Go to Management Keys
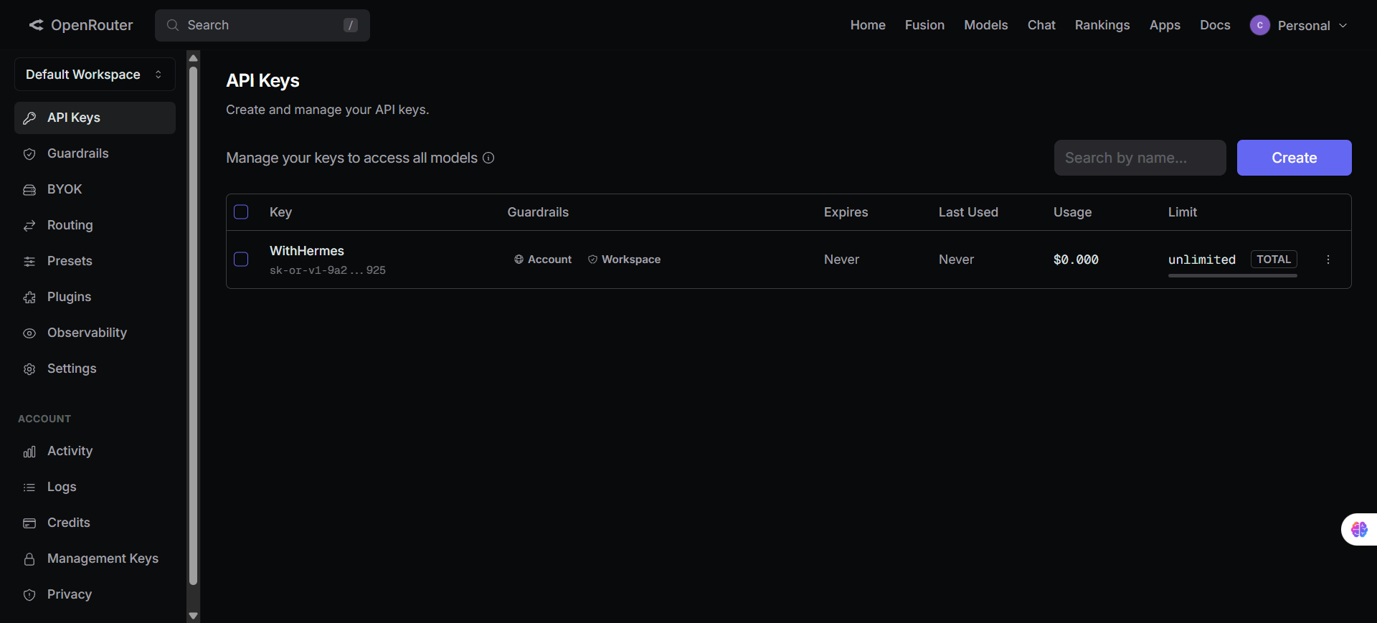Viewport: 1377px width, 623px height. [x=95, y=558]
